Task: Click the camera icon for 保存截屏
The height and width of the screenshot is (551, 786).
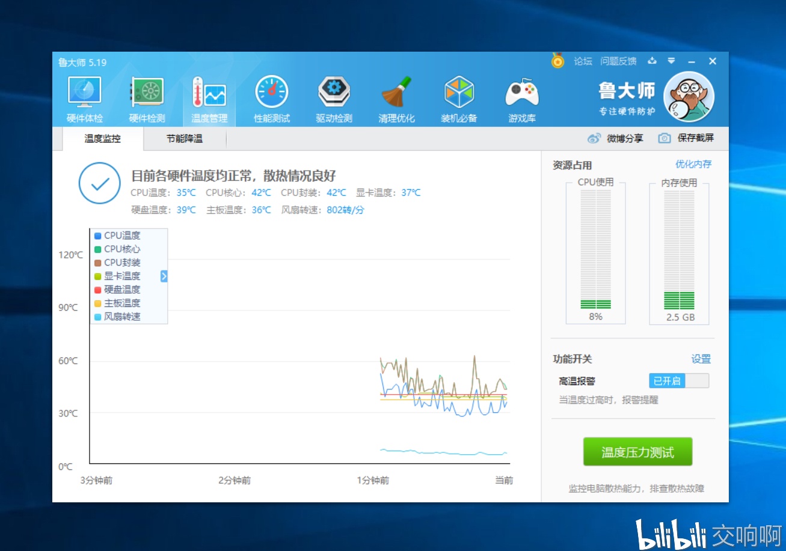Action: click(x=664, y=138)
